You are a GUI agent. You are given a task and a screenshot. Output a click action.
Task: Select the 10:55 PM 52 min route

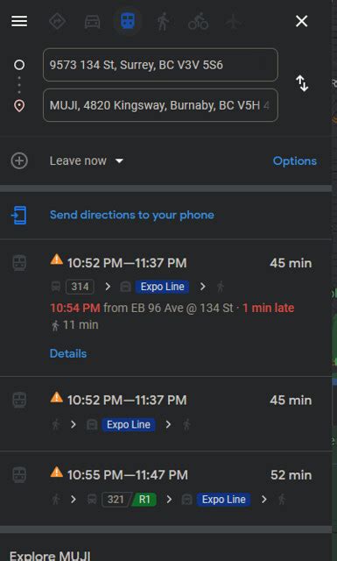[165, 488]
